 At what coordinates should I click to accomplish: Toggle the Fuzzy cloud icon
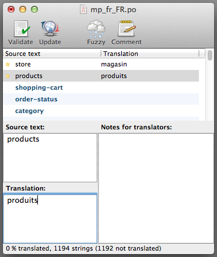[x=96, y=29]
